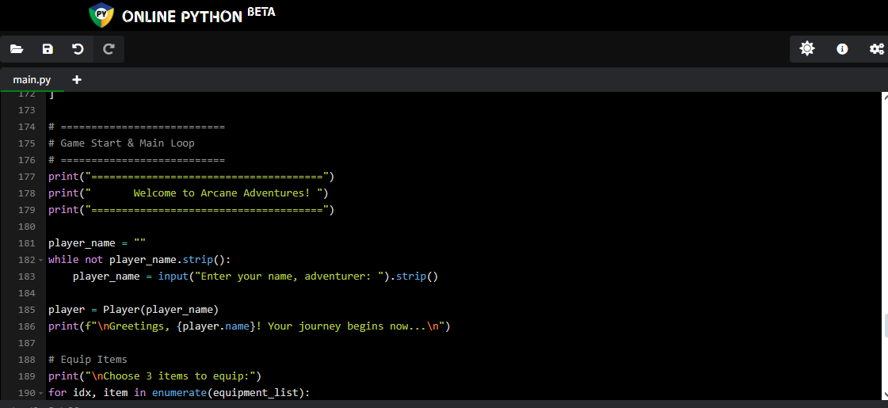888x408 pixels.
Task: Open the info panel icon
Action: point(842,49)
